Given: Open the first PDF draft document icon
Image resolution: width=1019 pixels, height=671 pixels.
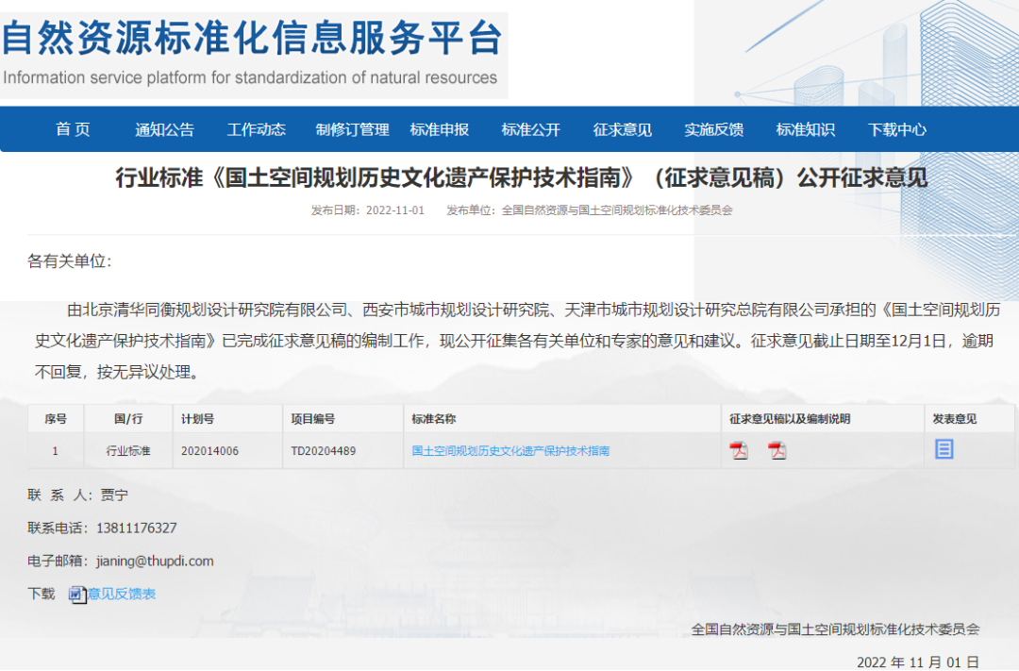Looking at the screenshot, I should click(x=739, y=451).
